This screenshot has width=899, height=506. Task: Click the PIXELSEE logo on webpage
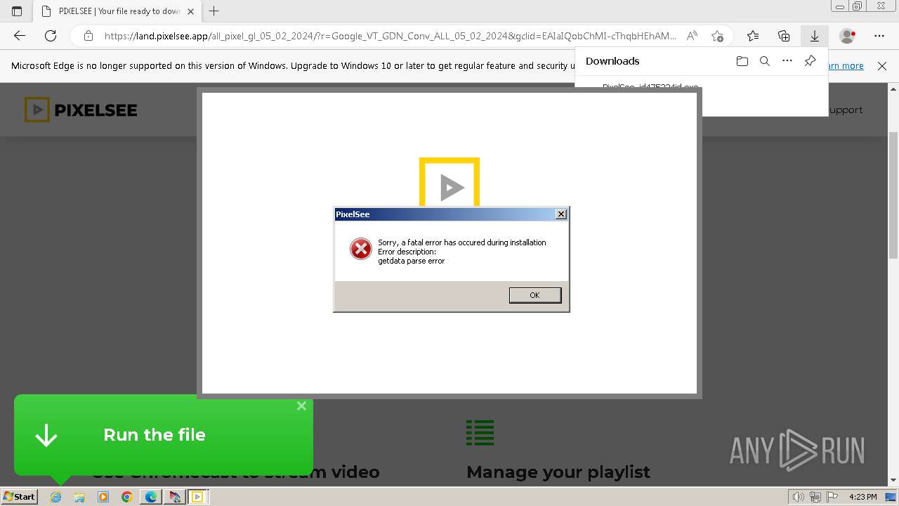coord(81,110)
